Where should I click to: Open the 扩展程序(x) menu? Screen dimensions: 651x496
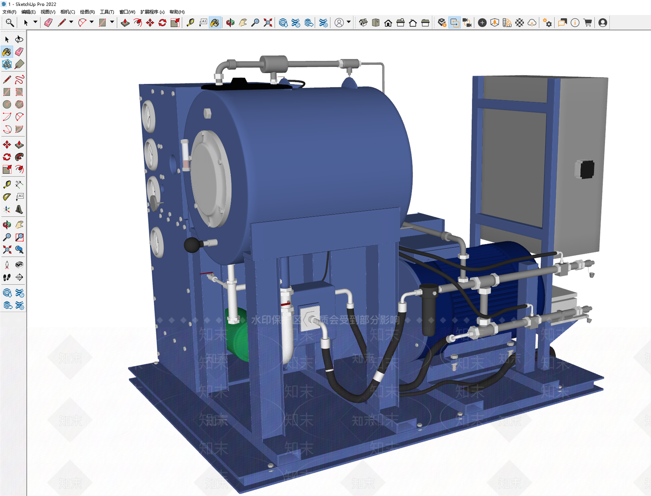(153, 12)
